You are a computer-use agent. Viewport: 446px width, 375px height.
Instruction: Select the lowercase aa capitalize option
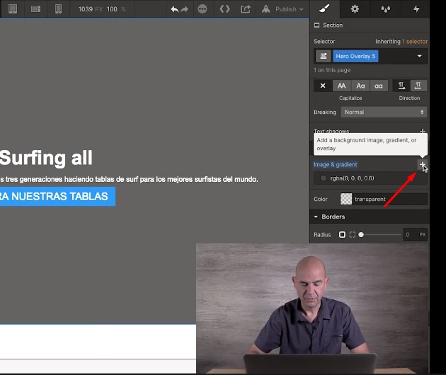point(379,86)
